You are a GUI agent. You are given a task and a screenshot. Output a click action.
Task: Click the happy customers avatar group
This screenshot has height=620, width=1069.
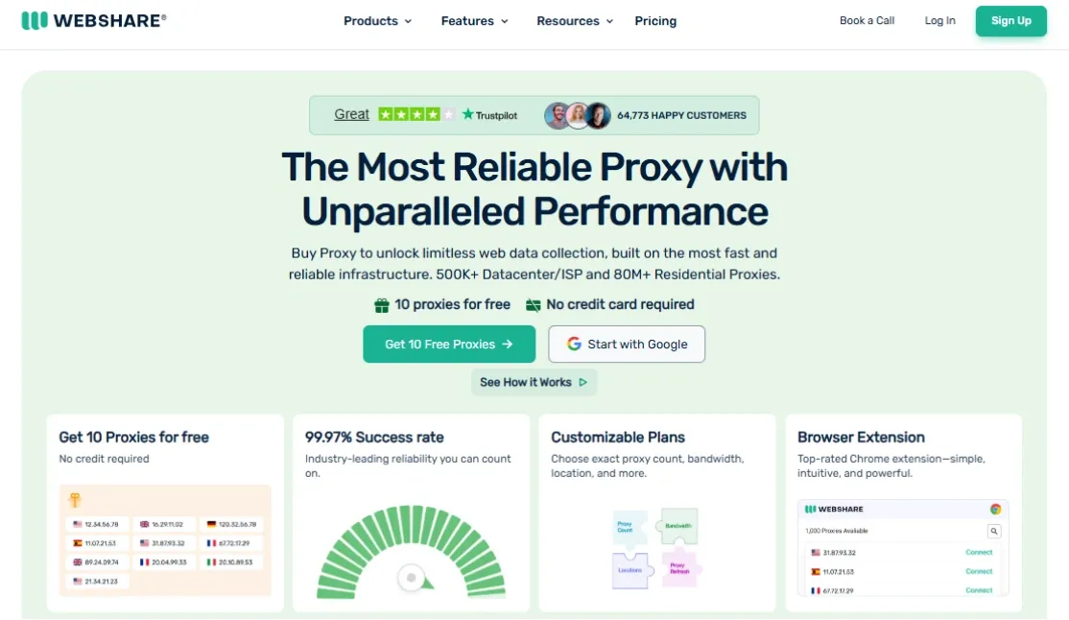578,115
